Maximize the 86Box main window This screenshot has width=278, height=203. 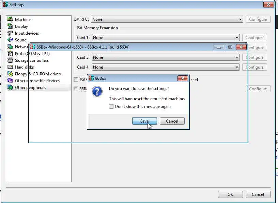[230, 47]
